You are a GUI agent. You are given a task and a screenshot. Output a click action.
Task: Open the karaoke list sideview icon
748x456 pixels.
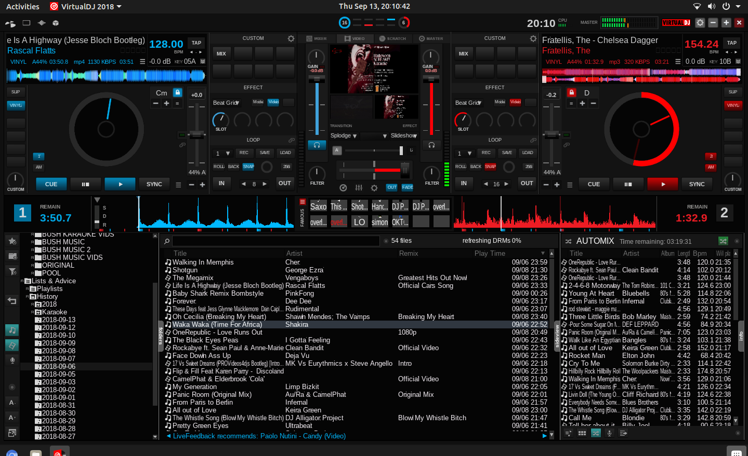(x=609, y=433)
